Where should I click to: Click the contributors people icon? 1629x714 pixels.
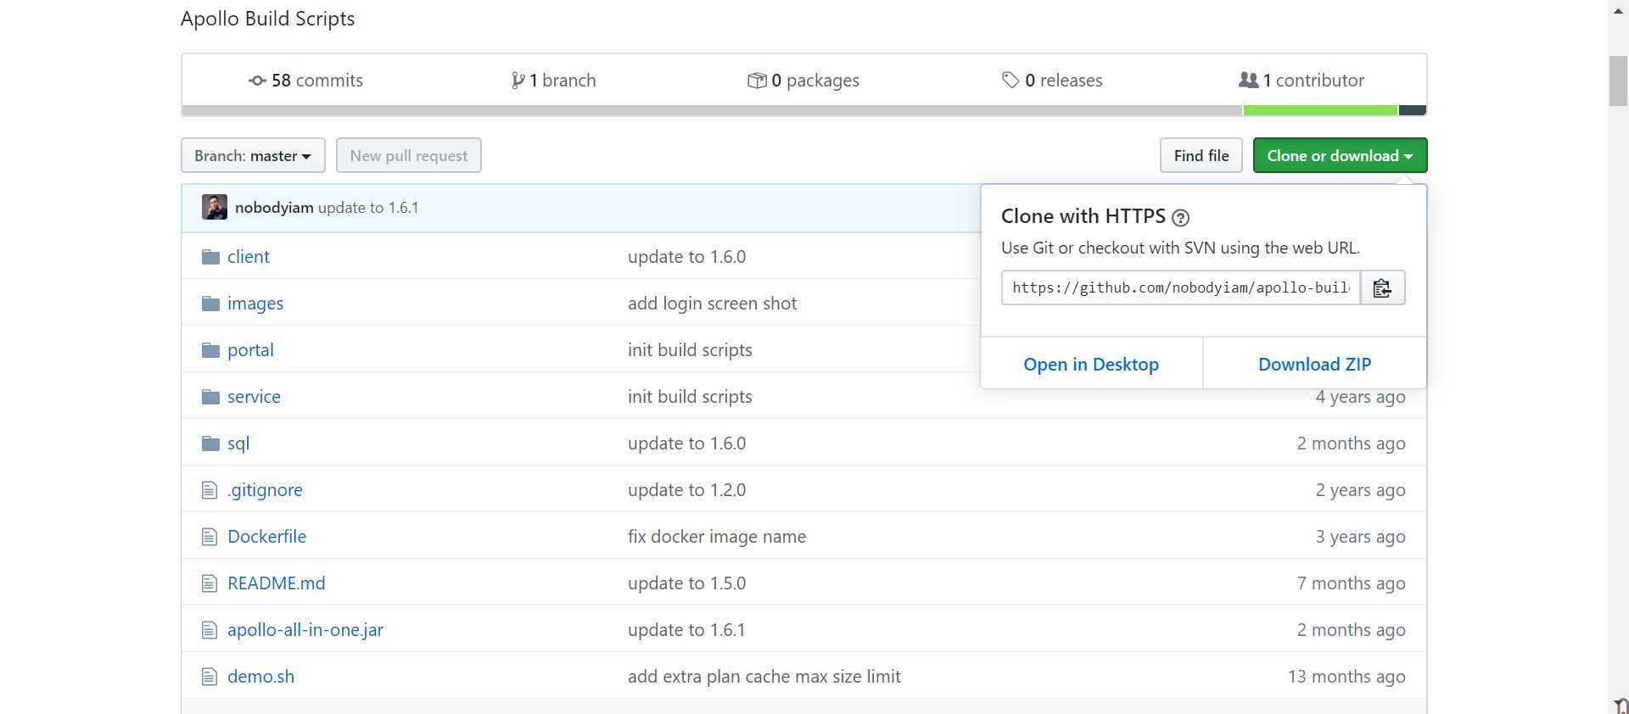pyautogui.click(x=1248, y=81)
